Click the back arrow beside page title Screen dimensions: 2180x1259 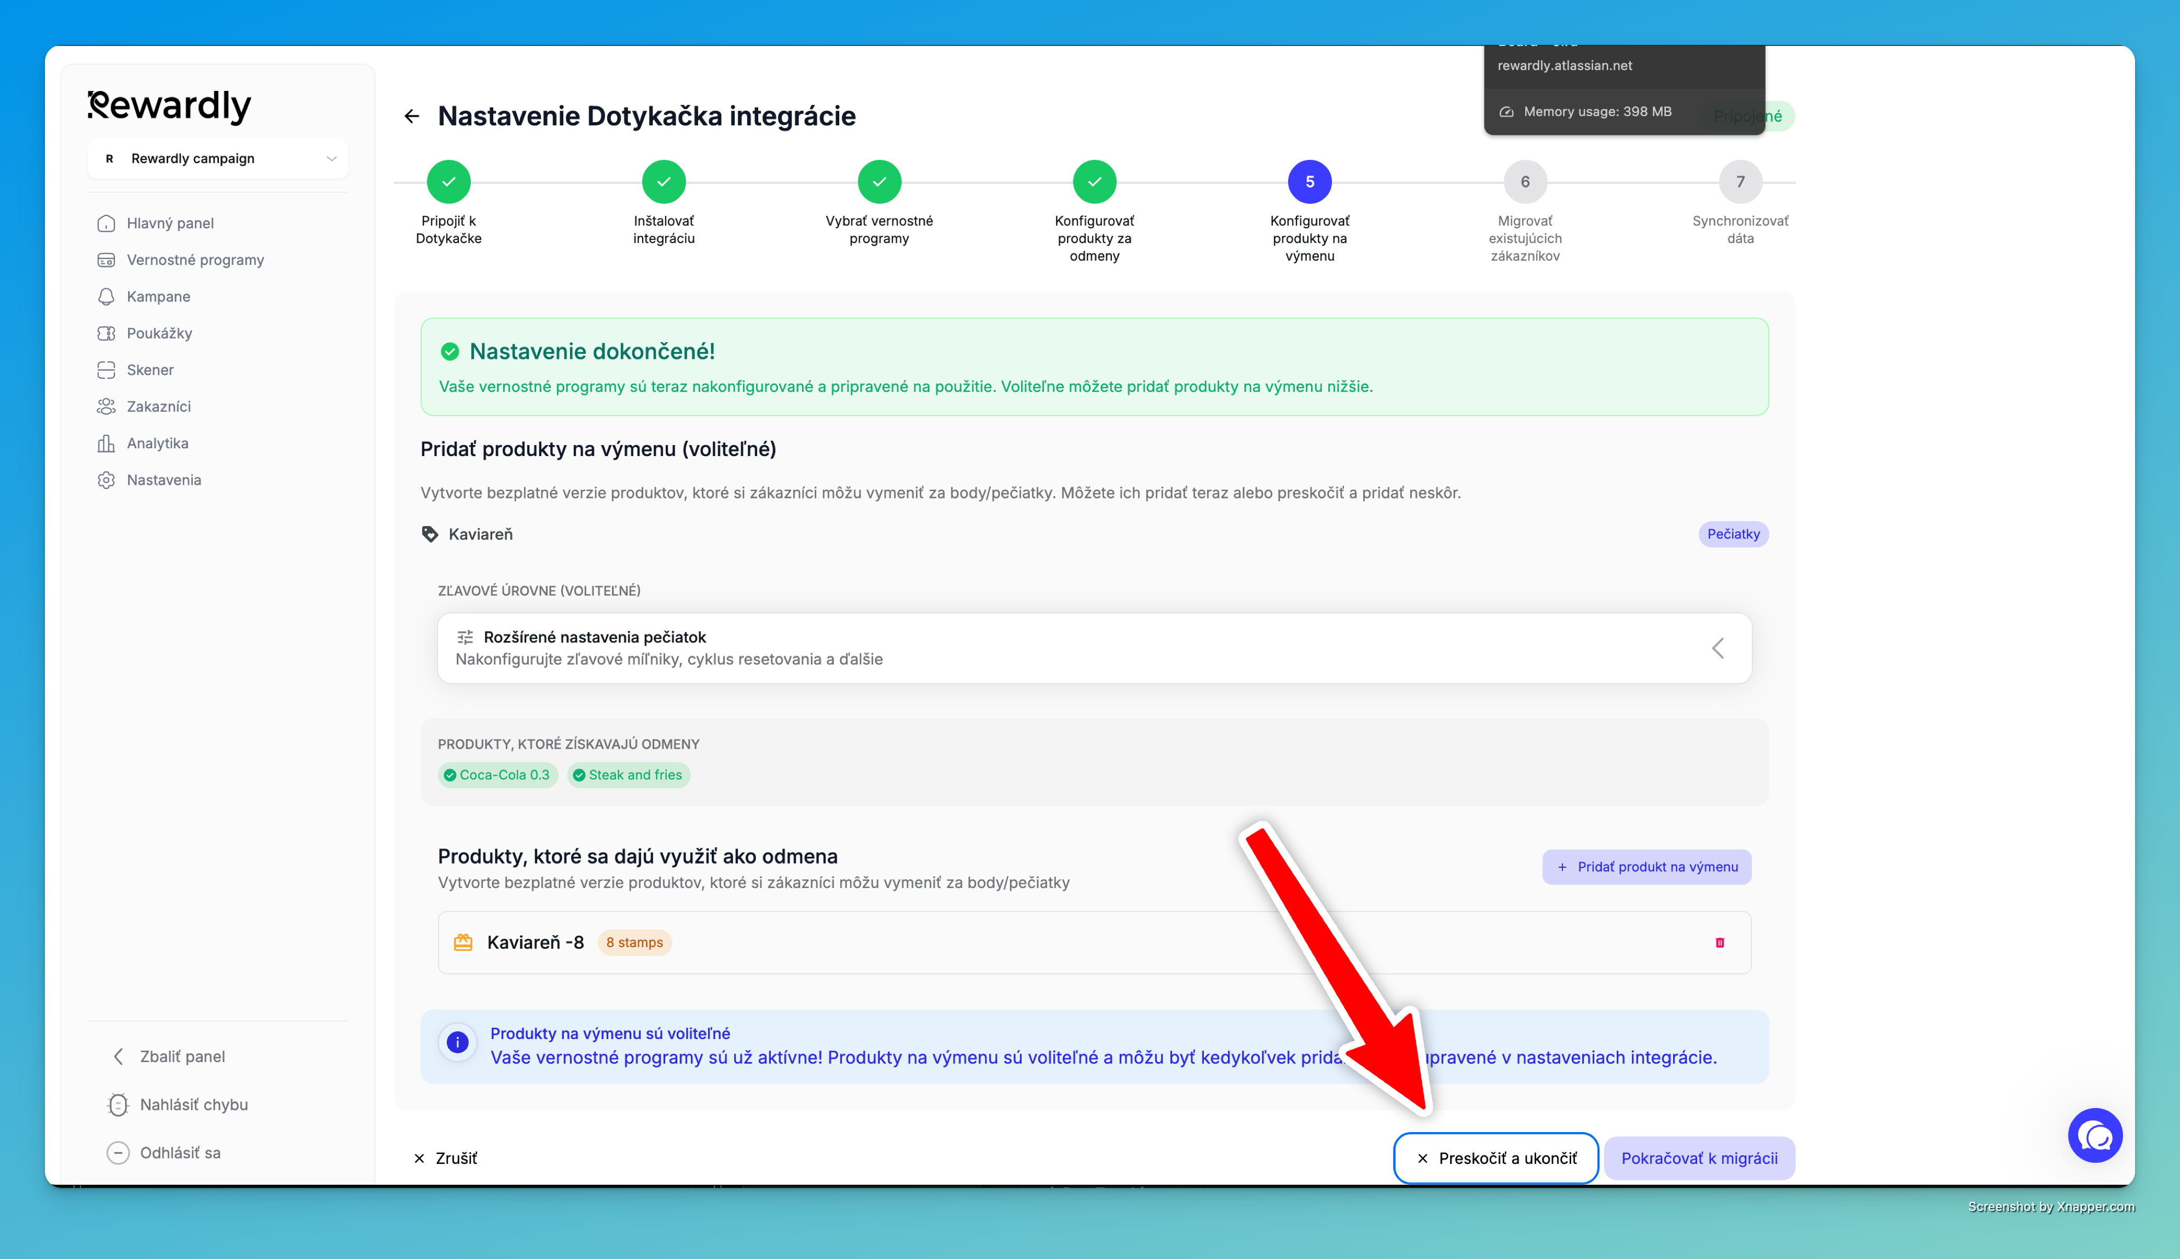pyautogui.click(x=412, y=116)
